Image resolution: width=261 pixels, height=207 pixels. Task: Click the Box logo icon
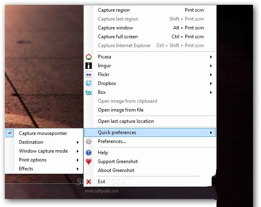click(x=89, y=92)
